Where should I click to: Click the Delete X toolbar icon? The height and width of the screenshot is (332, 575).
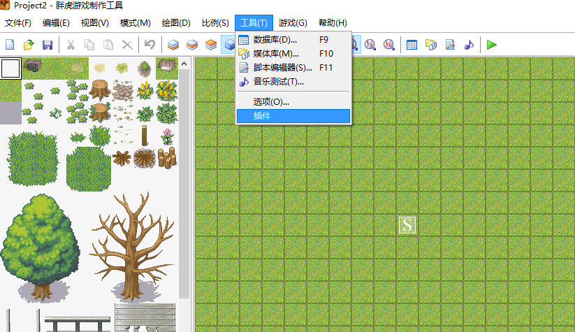click(x=127, y=45)
